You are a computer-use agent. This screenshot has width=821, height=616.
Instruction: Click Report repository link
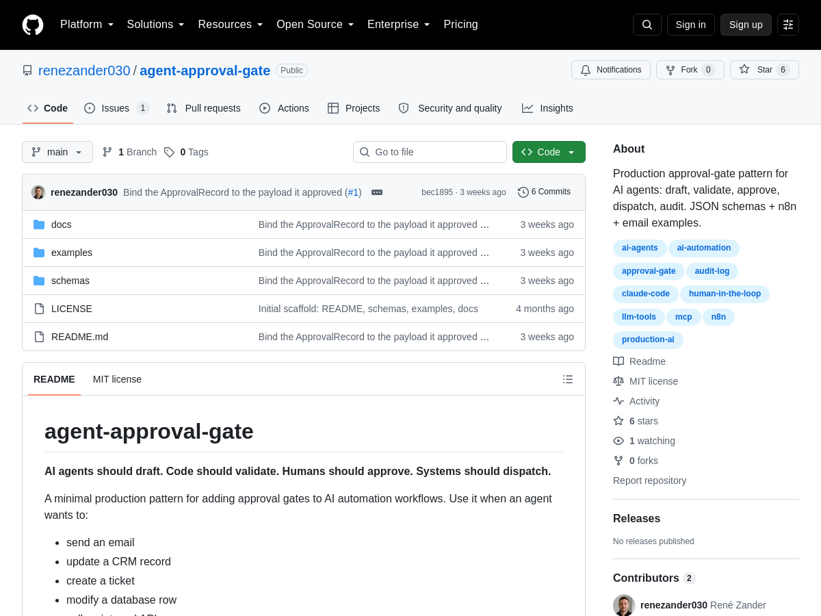(x=649, y=480)
